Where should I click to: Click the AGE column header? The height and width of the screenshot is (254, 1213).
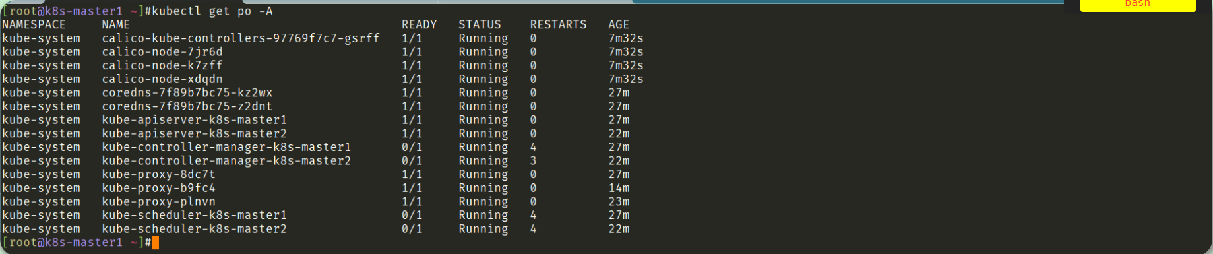coord(619,24)
